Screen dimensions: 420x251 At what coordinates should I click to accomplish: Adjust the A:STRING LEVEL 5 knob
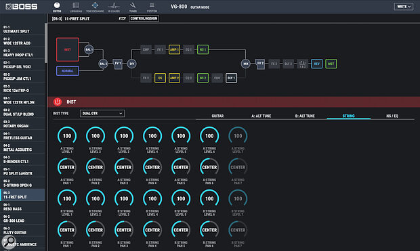tap(181, 136)
